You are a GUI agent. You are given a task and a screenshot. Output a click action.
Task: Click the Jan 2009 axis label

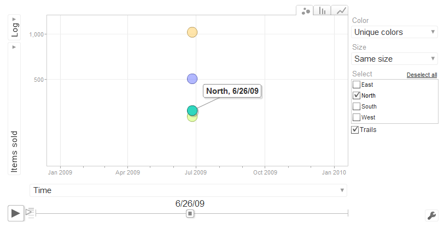point(60,172)
